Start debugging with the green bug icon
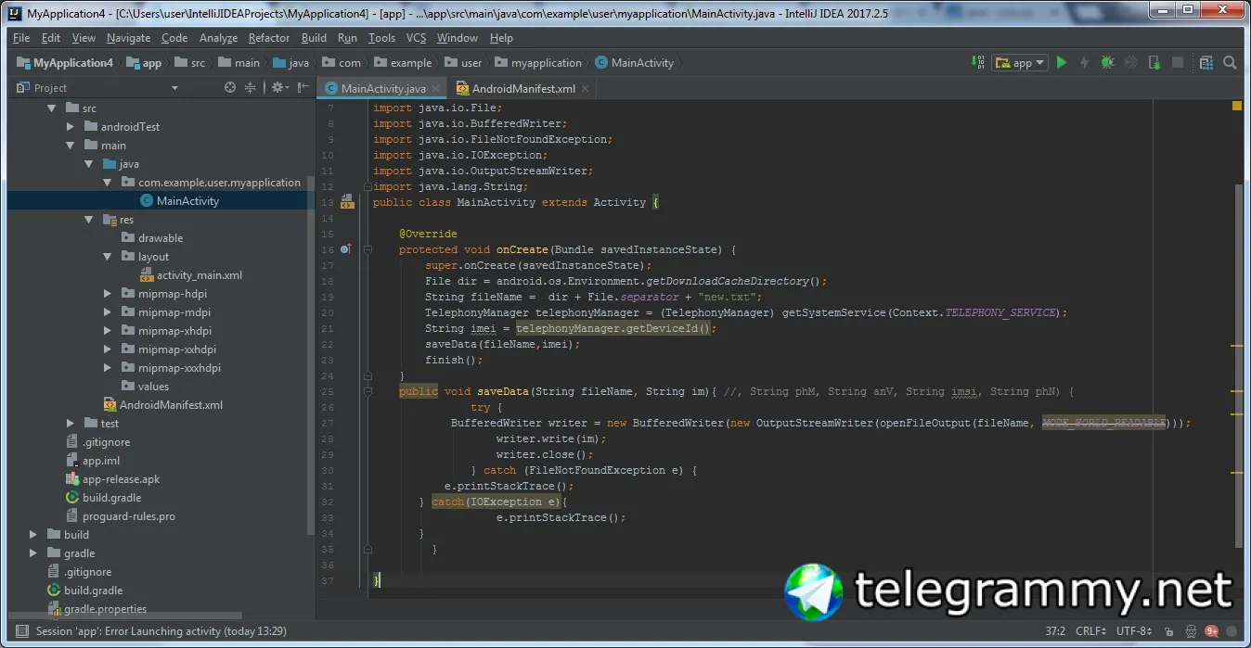 [x=1107, y=63]
